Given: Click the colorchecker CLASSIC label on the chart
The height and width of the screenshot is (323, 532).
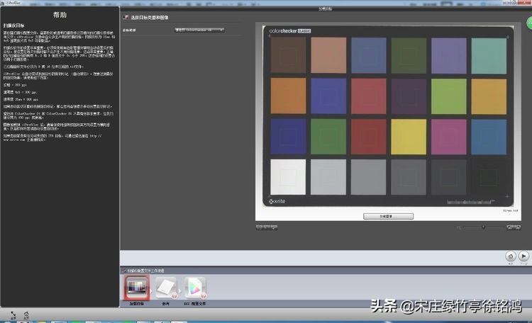Looking at the screenshot, I should tap(289, 31).
